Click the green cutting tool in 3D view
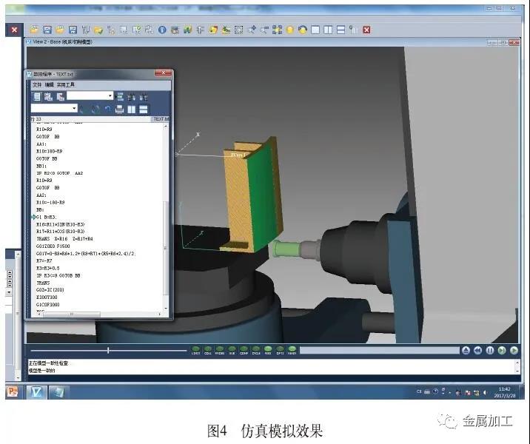This screenshot has width=530, height=444. [x=286, y=249]
